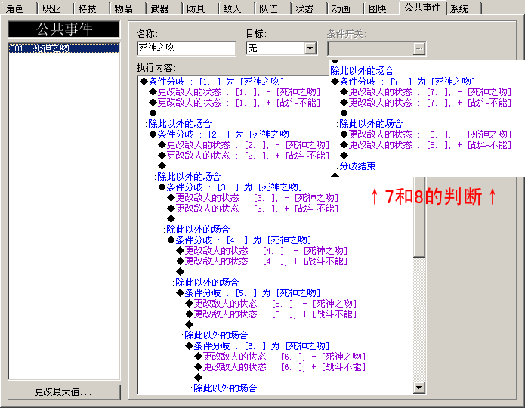Click the vertical scrollbar thumb
525x408 pixels.
[418, 216]
